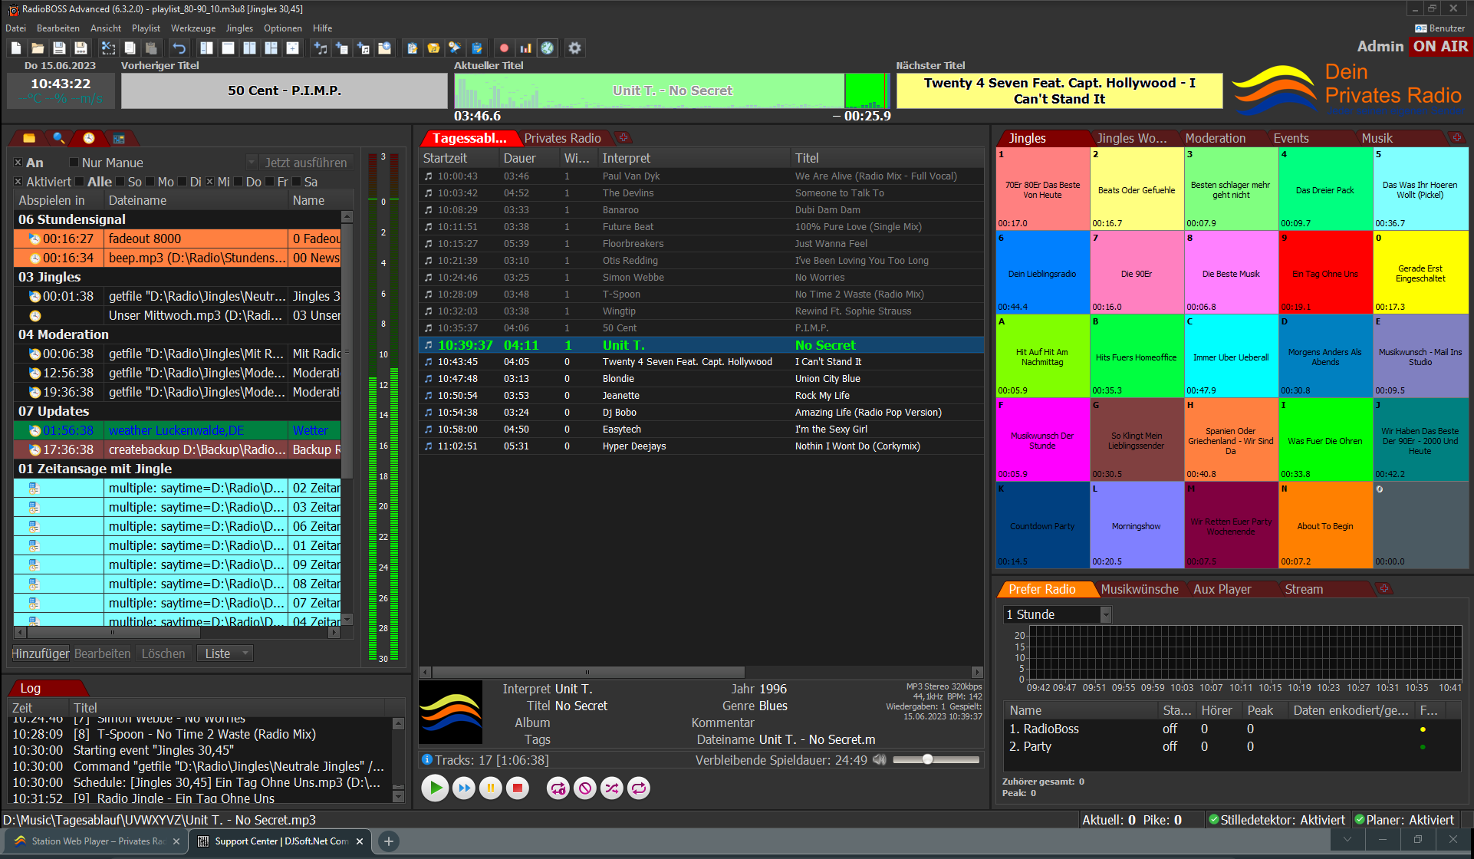Toggle the 'Aktiviert' filter checkbox
Screen dimensions: 1474x859
(18, 182)
